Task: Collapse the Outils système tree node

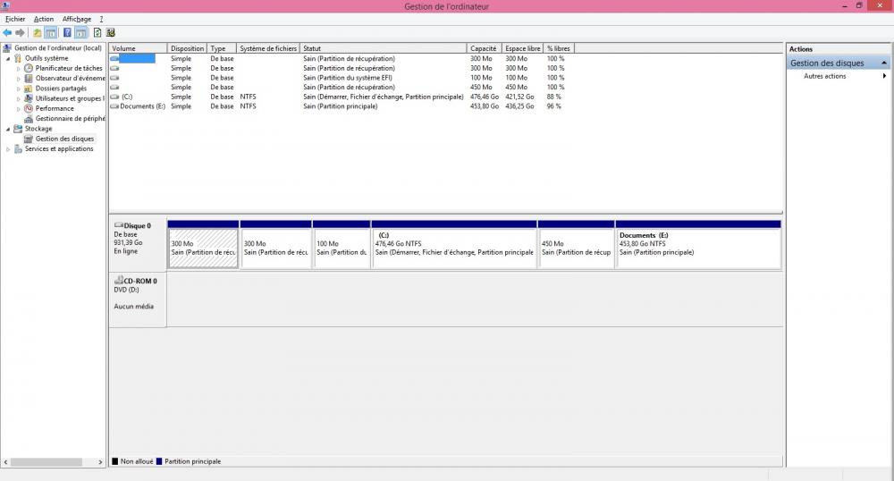Action: click(8, 58)
